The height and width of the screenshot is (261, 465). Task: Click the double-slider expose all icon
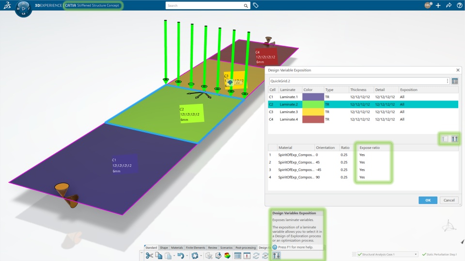click(455, 139)
